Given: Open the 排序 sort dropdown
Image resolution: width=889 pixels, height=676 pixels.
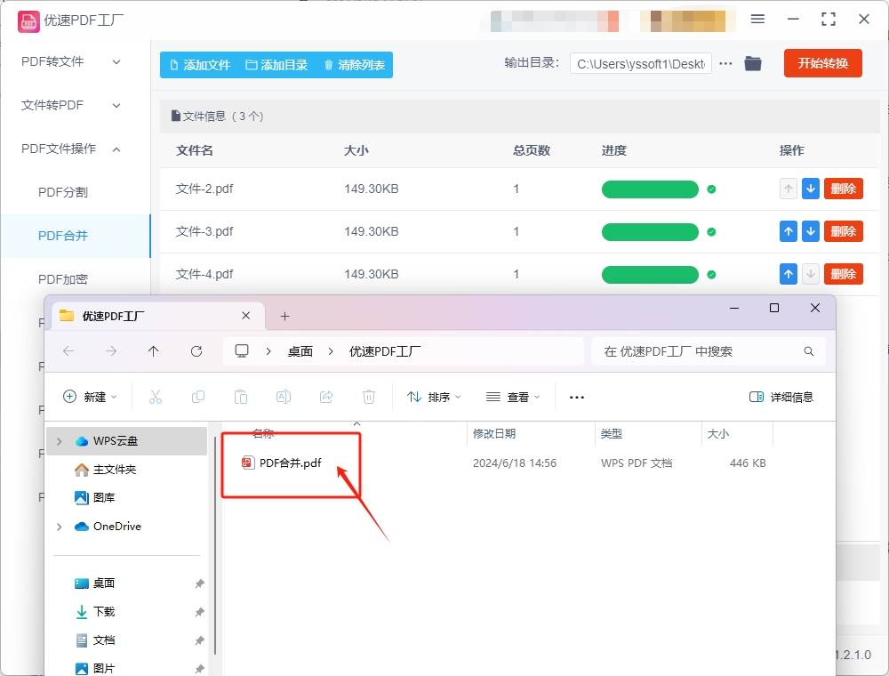Looking at the screenshot, I should click(434, 397).
